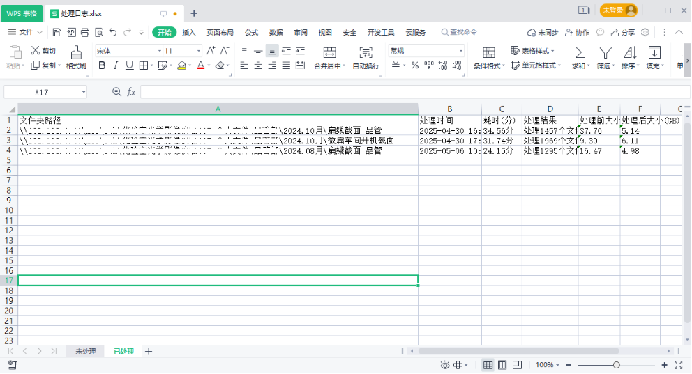Decrease decimal places
The image size is (692, 374).
point(457,65)
